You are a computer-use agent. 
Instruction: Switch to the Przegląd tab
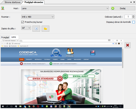point(5,37)
